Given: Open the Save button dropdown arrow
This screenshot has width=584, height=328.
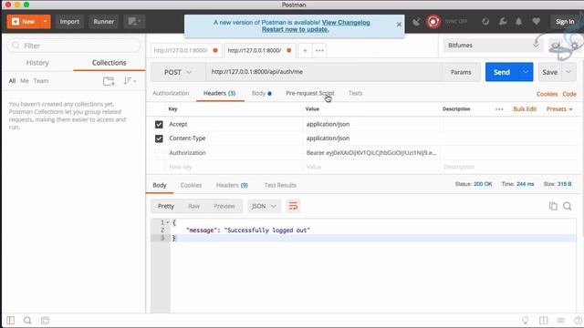Looking at the screenshot, I should click(x=568, y=72).
